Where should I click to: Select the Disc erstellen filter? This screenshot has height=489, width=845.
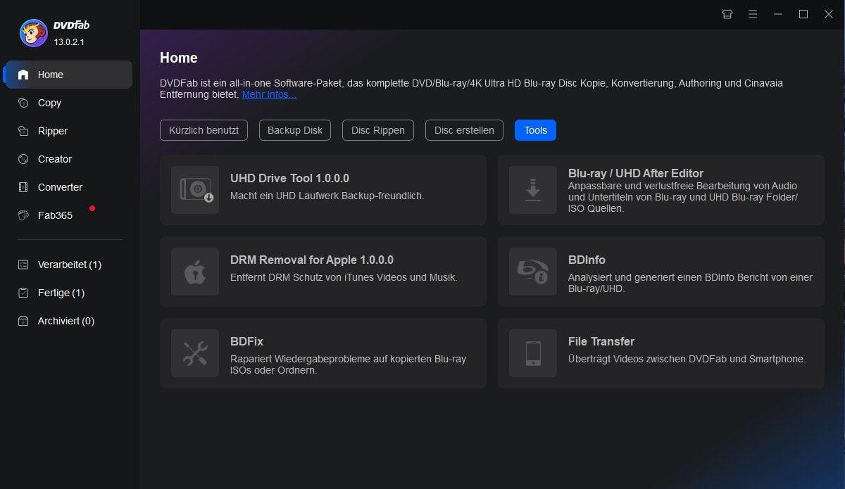click(x=464, y=130)
